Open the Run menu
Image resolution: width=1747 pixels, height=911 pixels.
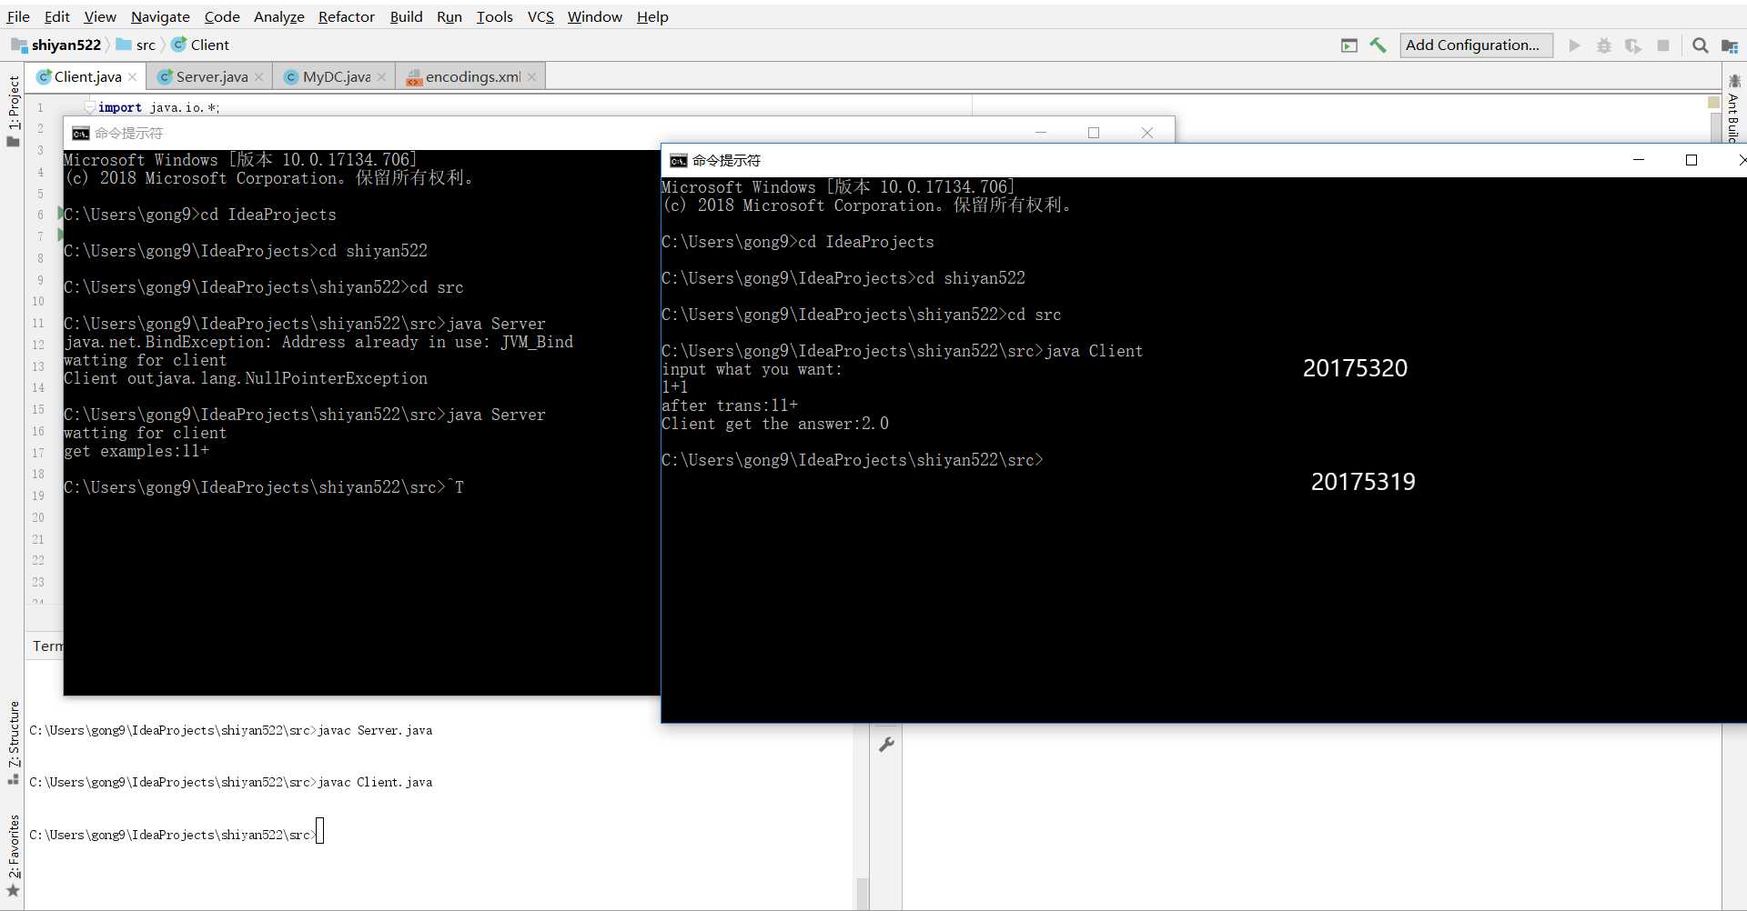click(449, 16)
